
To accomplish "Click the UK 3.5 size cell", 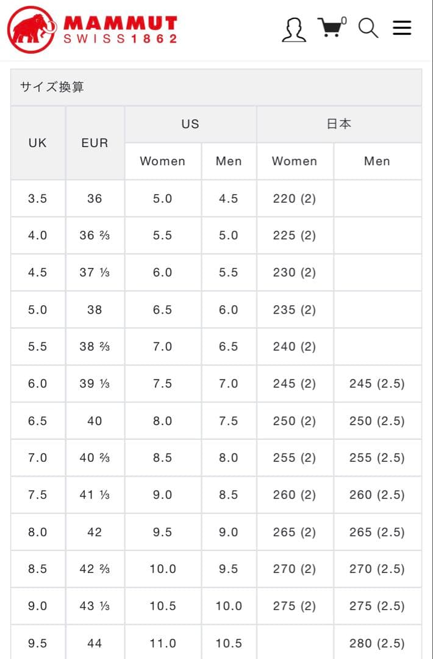I will click(x=38, y=198).
